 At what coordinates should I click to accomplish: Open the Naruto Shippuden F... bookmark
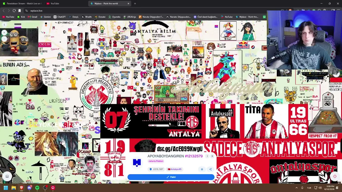[x=151, y=17]
